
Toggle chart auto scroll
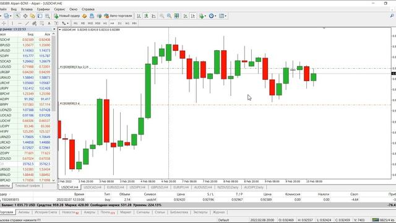click(186, 16)
